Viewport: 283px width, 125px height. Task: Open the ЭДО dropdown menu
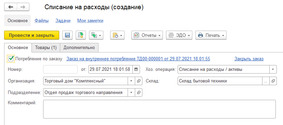tap(179, 35)
